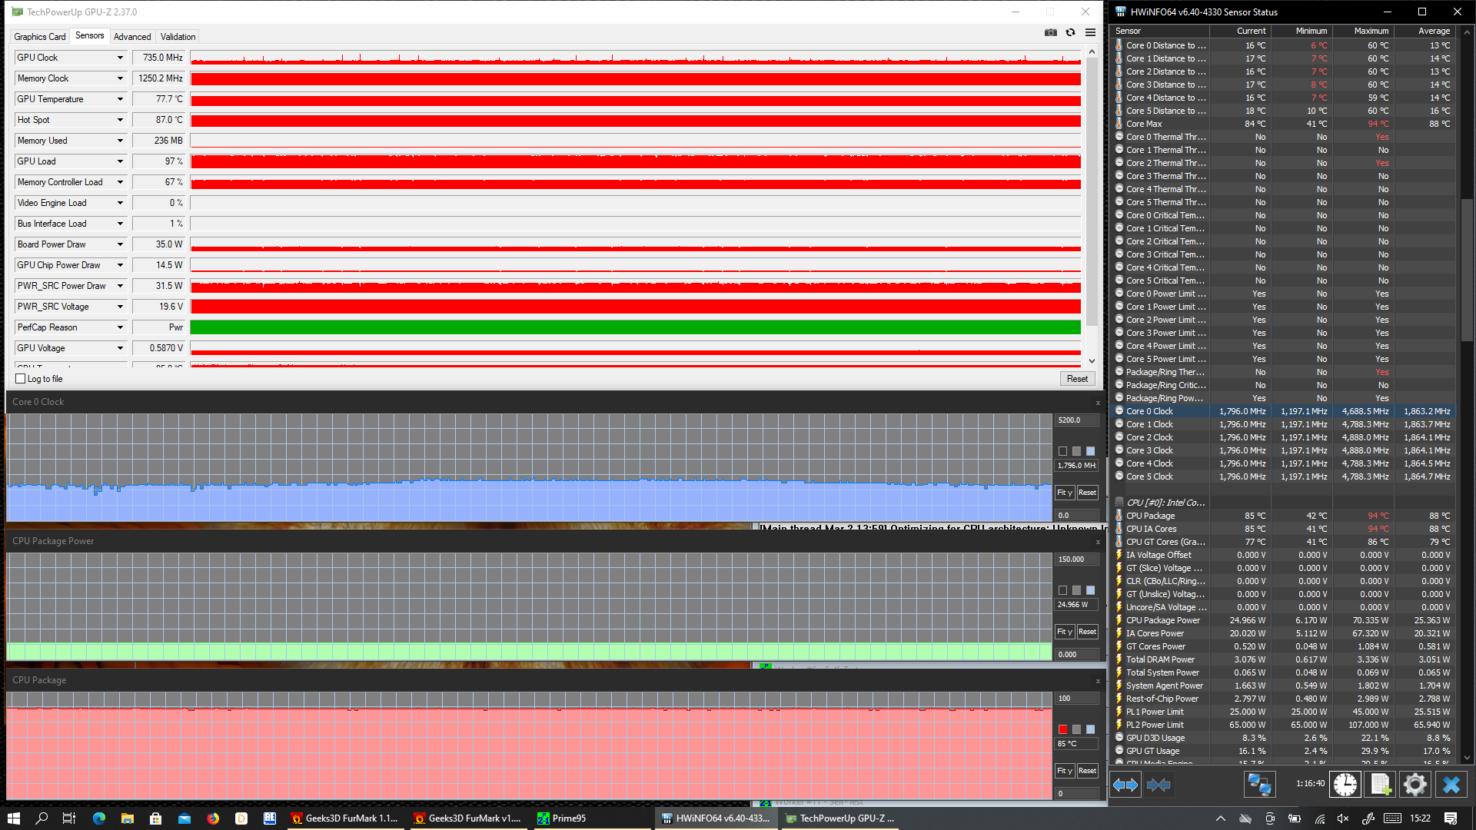The height and width of the screenshot is (830, 1476).
Task: Open the HWiNFO network computers icon
Action: coord(1259,785)
